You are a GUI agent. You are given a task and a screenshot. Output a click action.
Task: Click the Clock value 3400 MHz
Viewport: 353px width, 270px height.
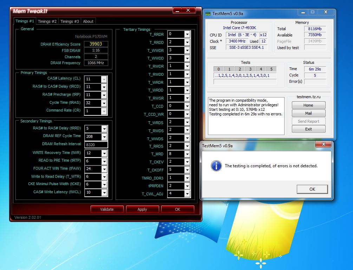pyautogui.click(x=237, y=41)
